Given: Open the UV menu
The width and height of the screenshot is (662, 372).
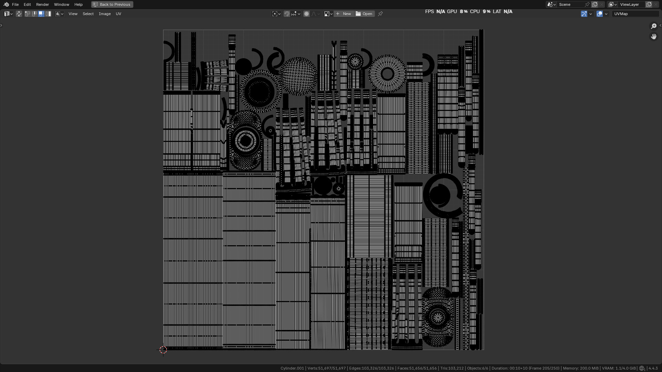Looking at the screenshot, I should (118, 14).
